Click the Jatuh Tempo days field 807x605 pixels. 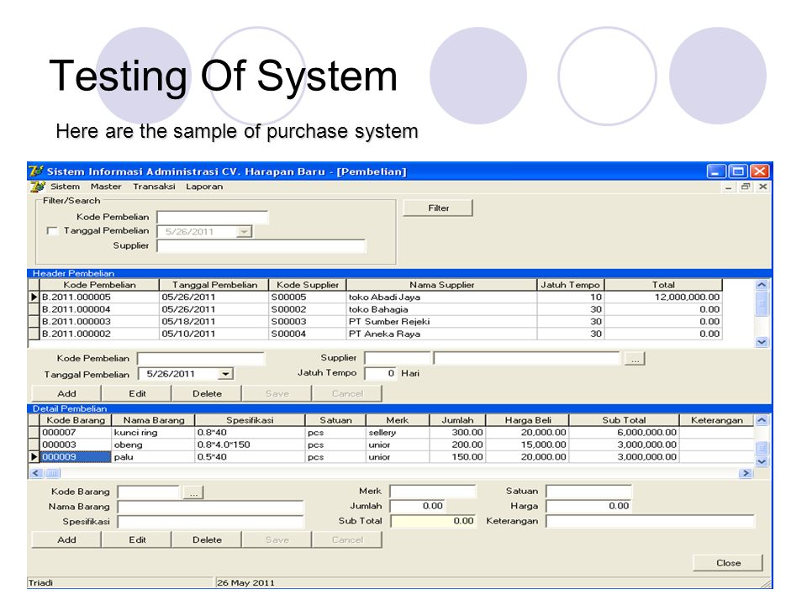click(x=380, y=373)
